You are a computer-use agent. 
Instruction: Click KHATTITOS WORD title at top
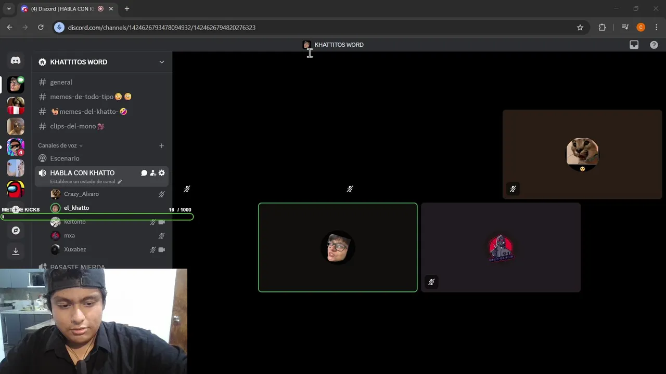tap(339, 45)
